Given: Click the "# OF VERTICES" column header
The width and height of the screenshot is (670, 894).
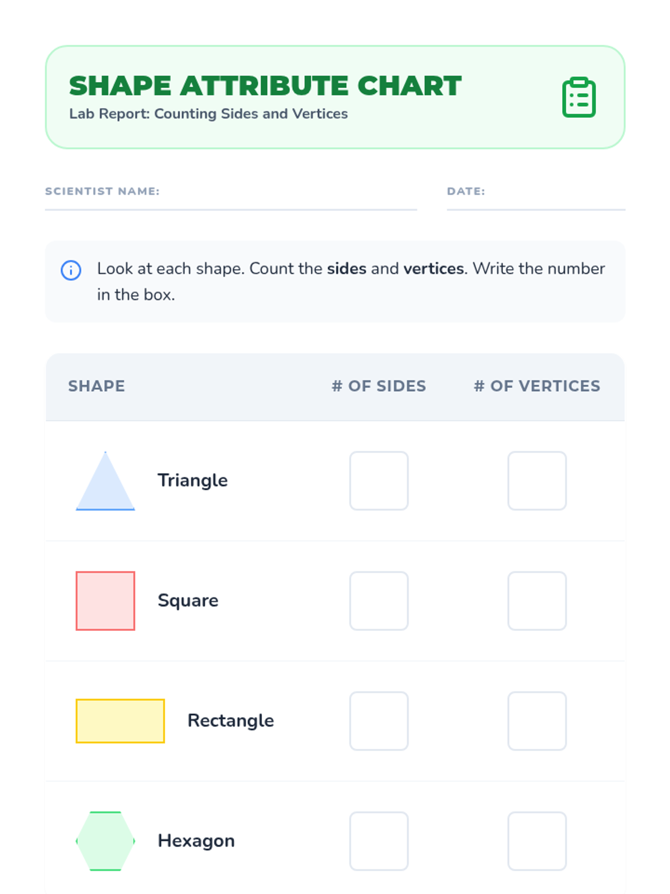Looking at the screenshot, I should 537,386.
